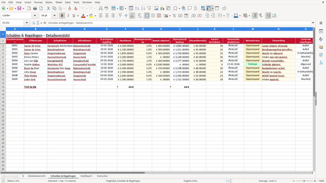Toggle Center Horizontally alignment
The height and width of the screenshot is (183, 326).
tap(107, 16)
